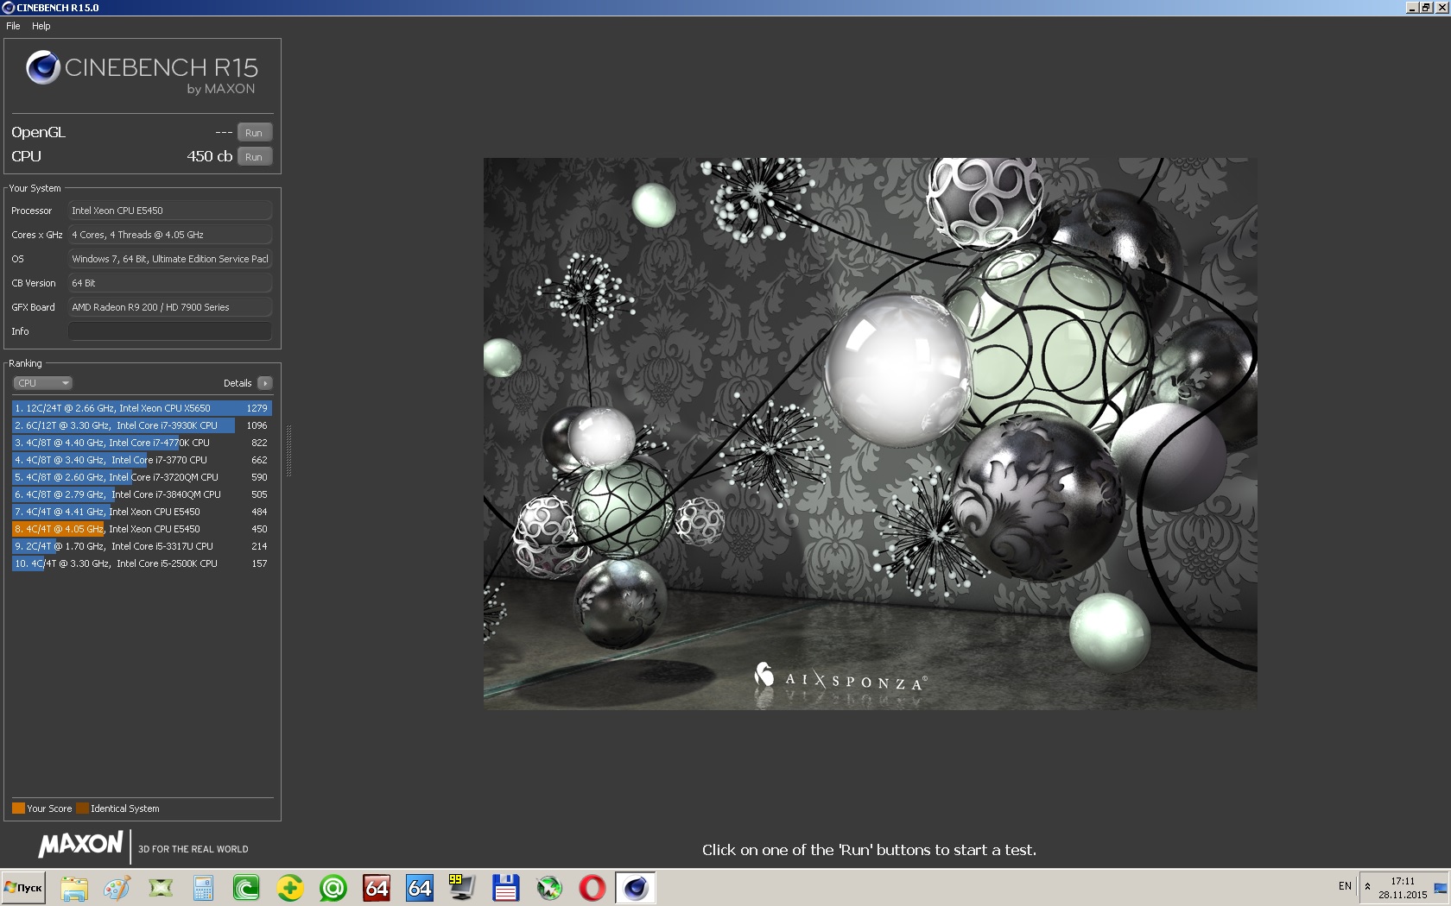Restore down the Cinebench window
The image size is (1451, 906).
point(1426,8)
